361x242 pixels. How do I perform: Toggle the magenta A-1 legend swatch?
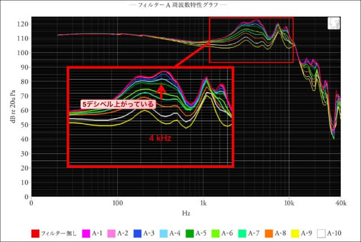click(86, 234)
